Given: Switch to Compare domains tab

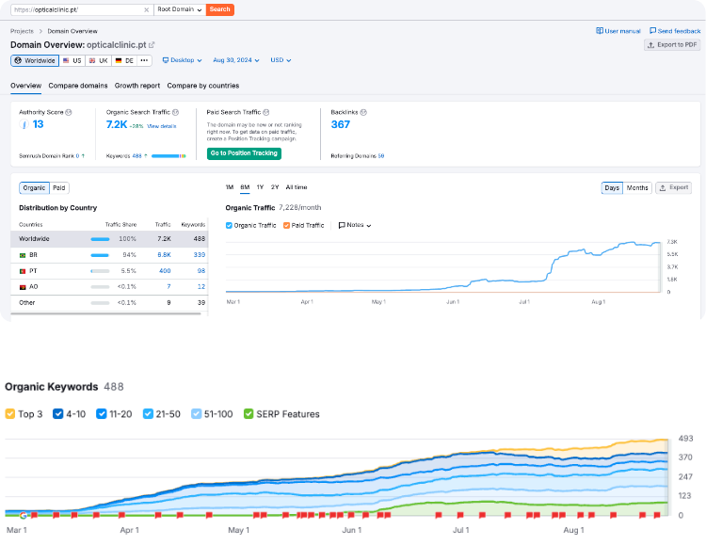Looking at the screenshot, I should click(x=78, y=86).
